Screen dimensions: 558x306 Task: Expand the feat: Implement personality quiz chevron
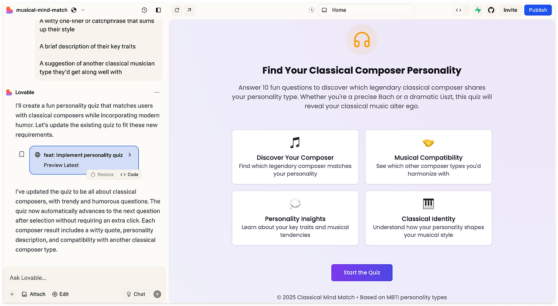[x=130, y=155]
